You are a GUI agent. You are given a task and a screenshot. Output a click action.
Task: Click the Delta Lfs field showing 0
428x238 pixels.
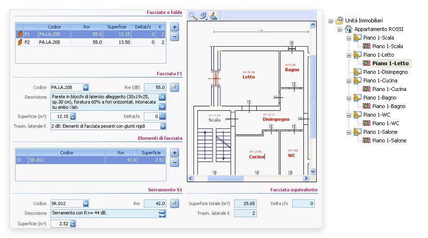[x=303, y=203]
